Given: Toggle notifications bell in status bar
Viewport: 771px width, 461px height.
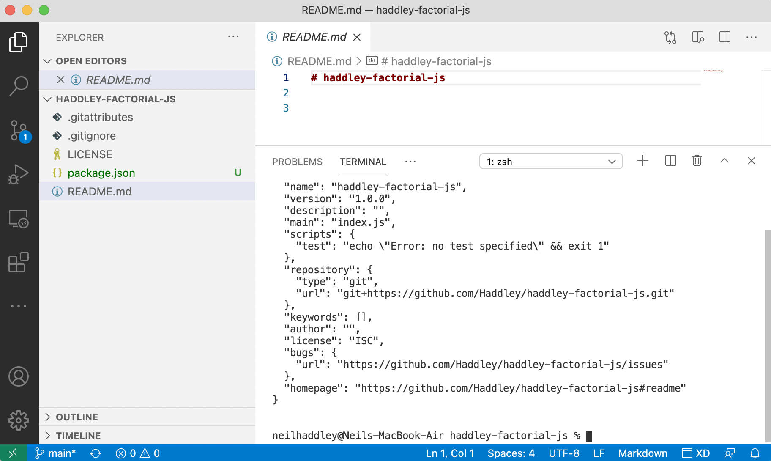Looking at the screenshot, I should (755, 453).
